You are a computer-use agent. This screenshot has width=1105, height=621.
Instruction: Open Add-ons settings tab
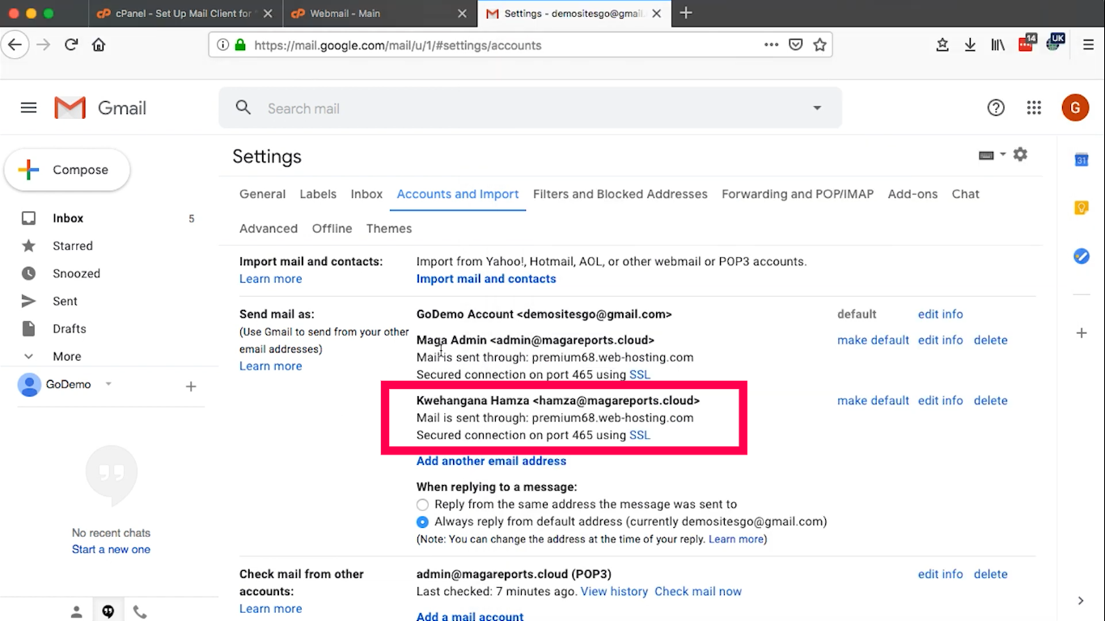[912, 194]
